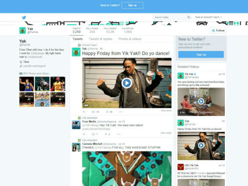This screenshot has height=186, width=248.
Task: Reply to the Happy Friday tweet
Action: pos(84,112)
